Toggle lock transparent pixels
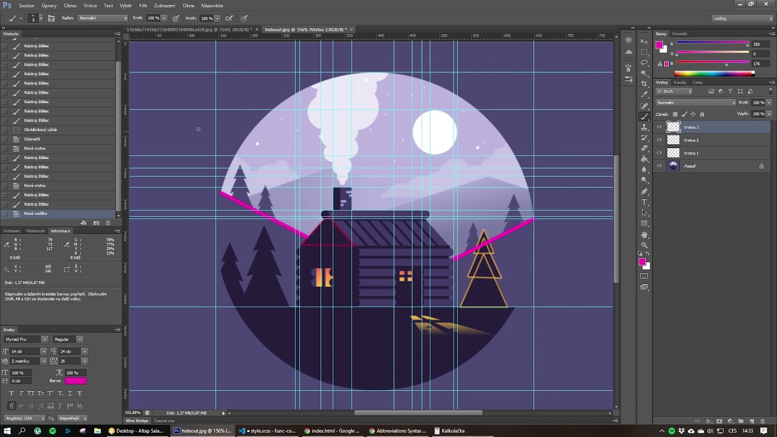The image size is (777, 437). point(675,114)
